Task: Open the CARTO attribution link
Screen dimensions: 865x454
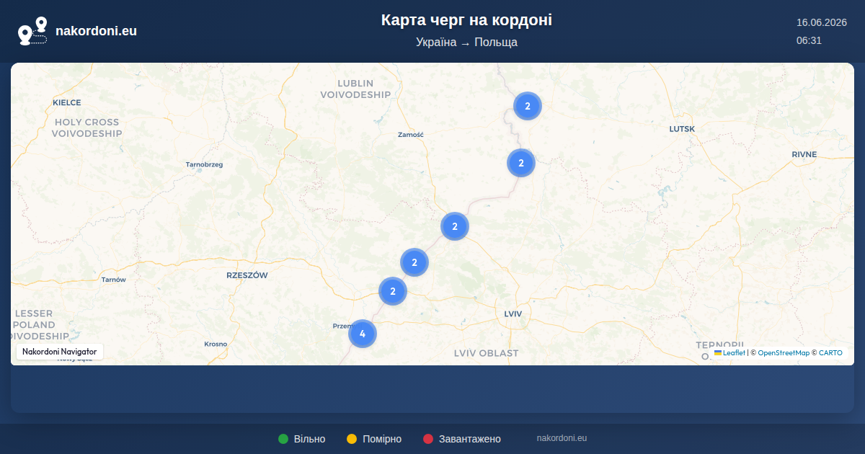Action: (x=830, y=353)
